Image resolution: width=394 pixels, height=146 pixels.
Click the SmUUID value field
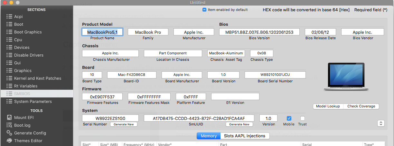point(199,118)
